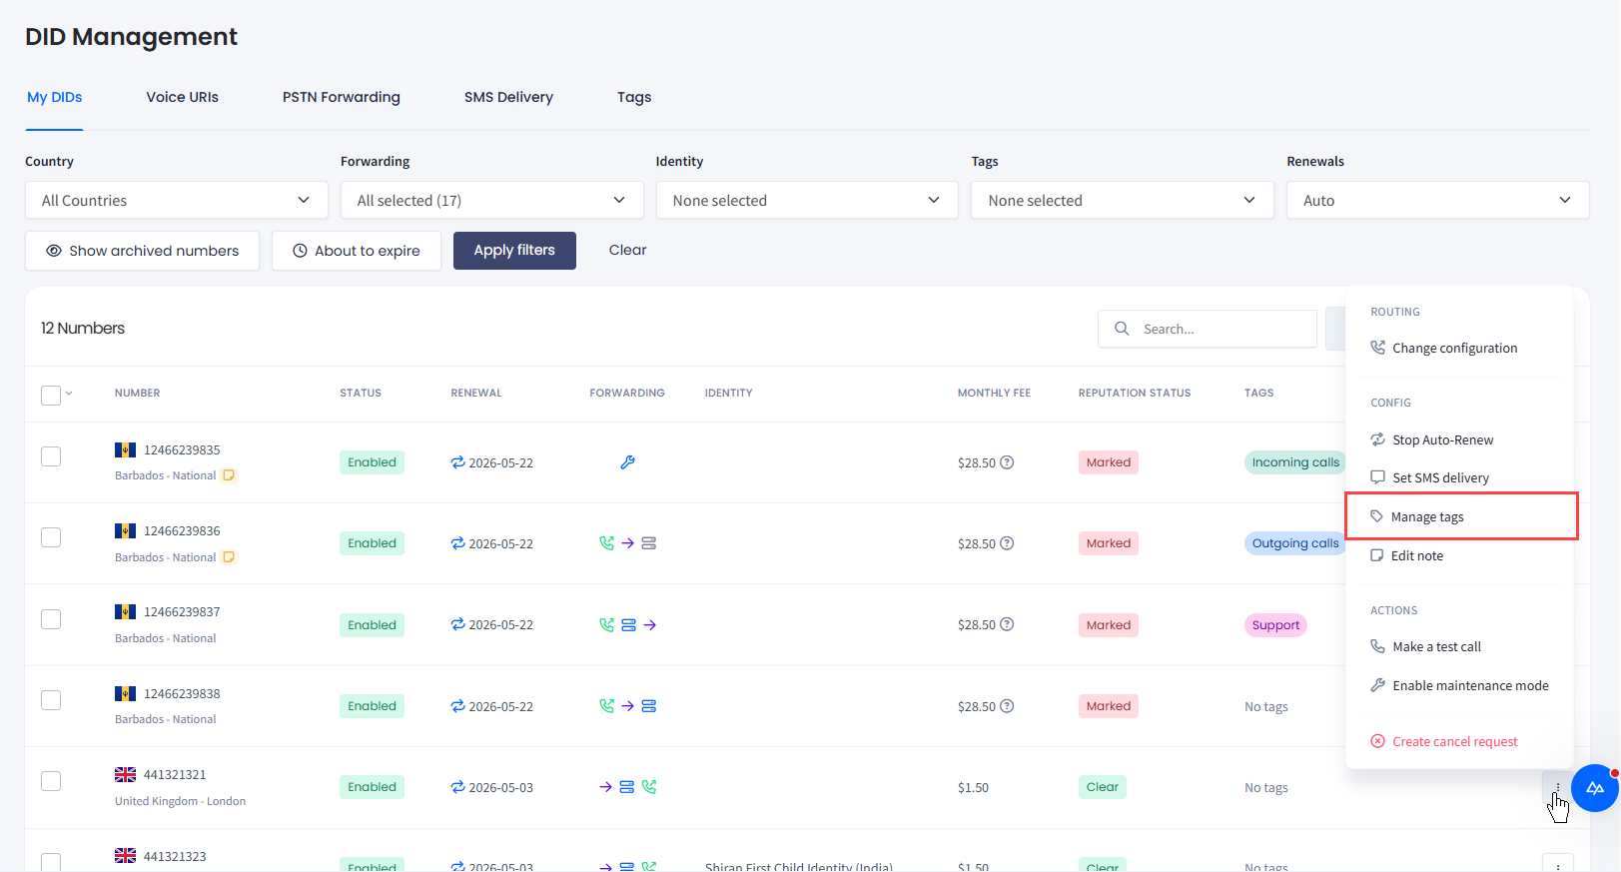
Task: Select the checkbox for 441321321
Action: (x=51, y=781)
